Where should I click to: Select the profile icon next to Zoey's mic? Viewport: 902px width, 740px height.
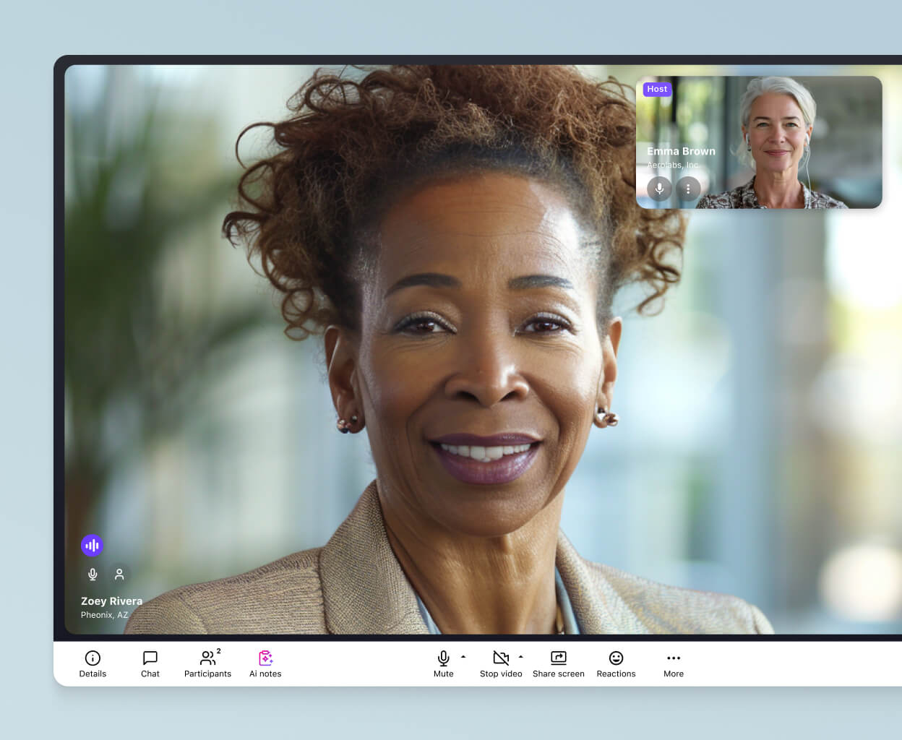click(119, 574)
